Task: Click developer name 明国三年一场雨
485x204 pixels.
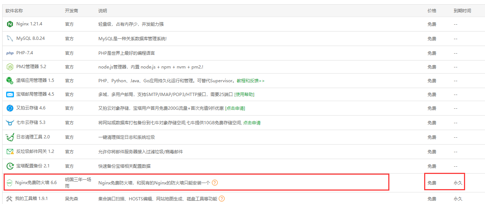Action: tap(78, 183)
